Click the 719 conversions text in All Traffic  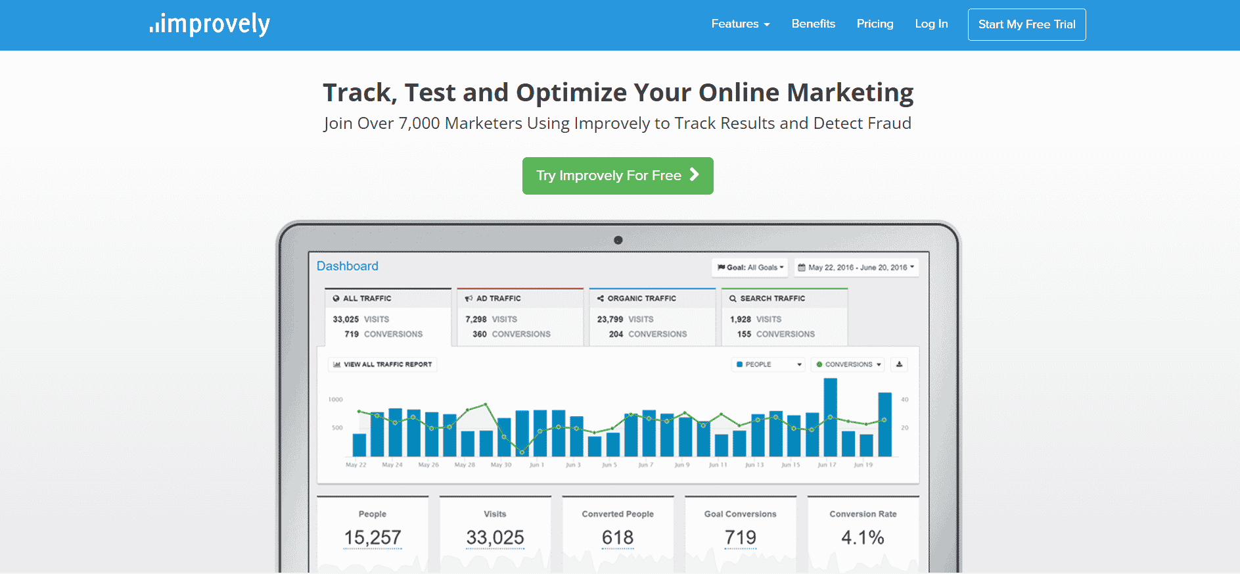384,335
